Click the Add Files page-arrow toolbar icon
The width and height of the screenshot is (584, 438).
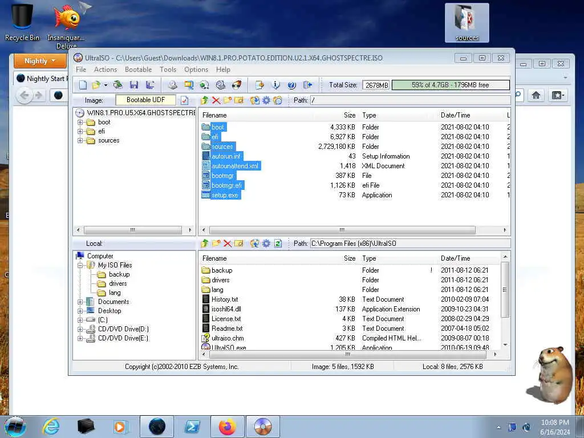[259, 86]
